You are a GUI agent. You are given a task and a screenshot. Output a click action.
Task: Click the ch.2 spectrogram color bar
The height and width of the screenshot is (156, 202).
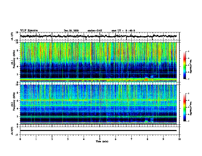coord(184,107)
